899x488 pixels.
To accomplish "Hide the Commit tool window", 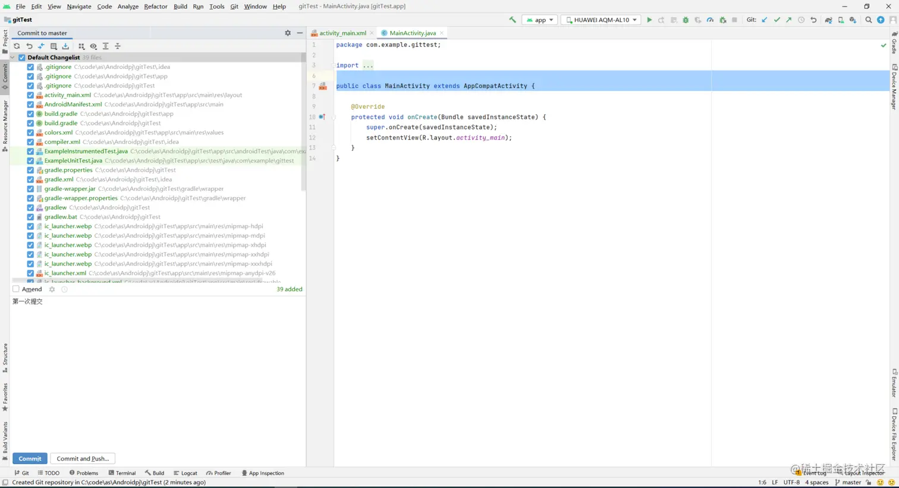I will 300,33.
